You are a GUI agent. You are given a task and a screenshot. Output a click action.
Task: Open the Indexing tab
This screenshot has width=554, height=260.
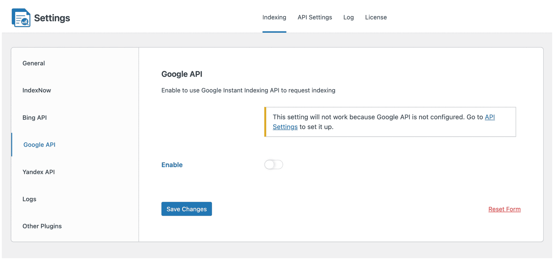(274, 17)
